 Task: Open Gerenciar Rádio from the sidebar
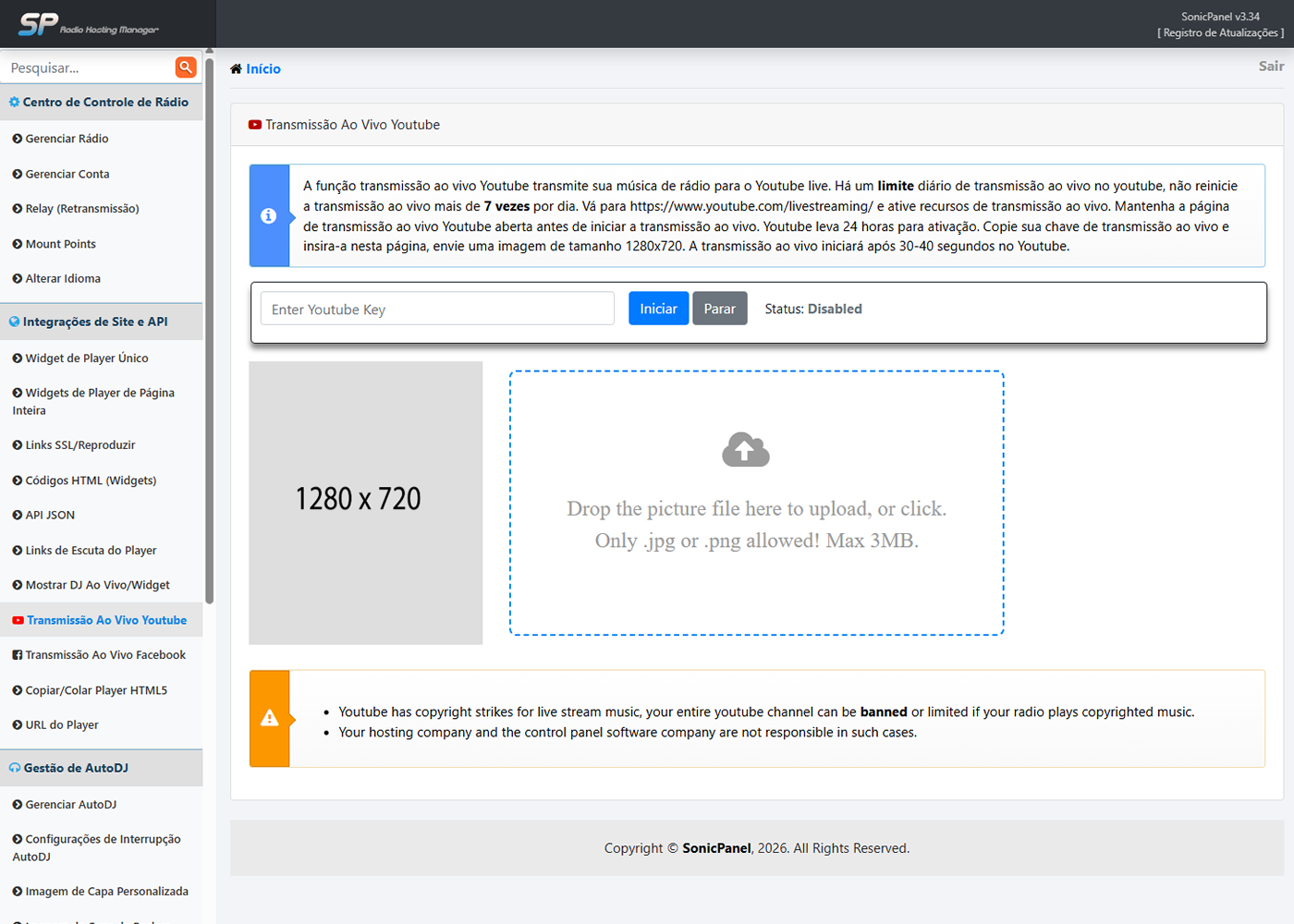pos(67,139)
